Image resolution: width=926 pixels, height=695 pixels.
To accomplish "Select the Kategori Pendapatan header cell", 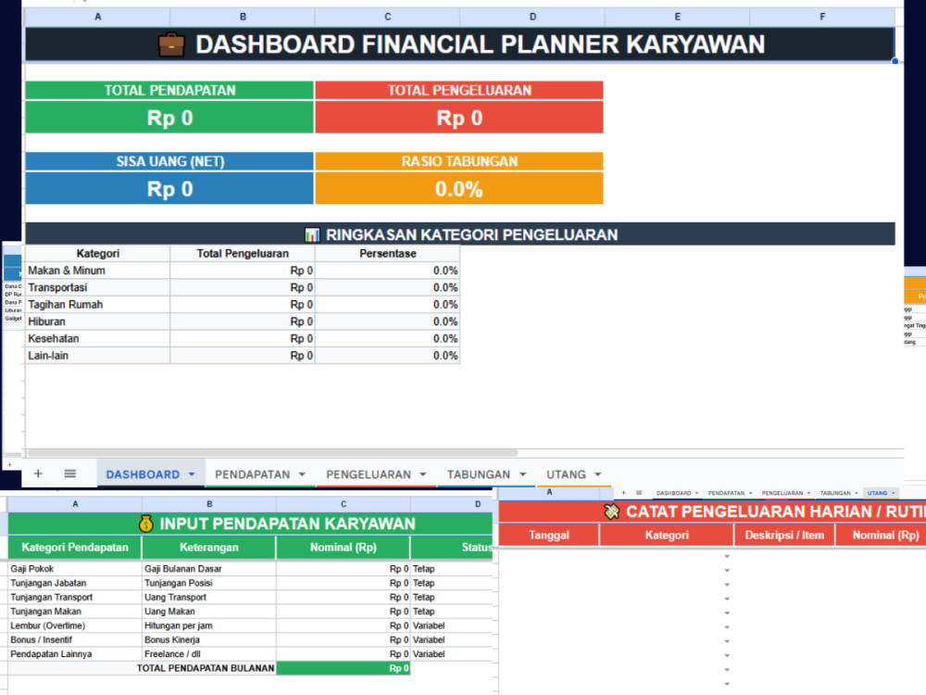I will point(74,548).
